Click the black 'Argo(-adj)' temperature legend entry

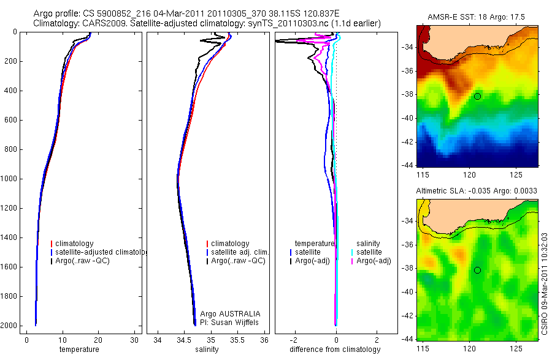(310, 261)
